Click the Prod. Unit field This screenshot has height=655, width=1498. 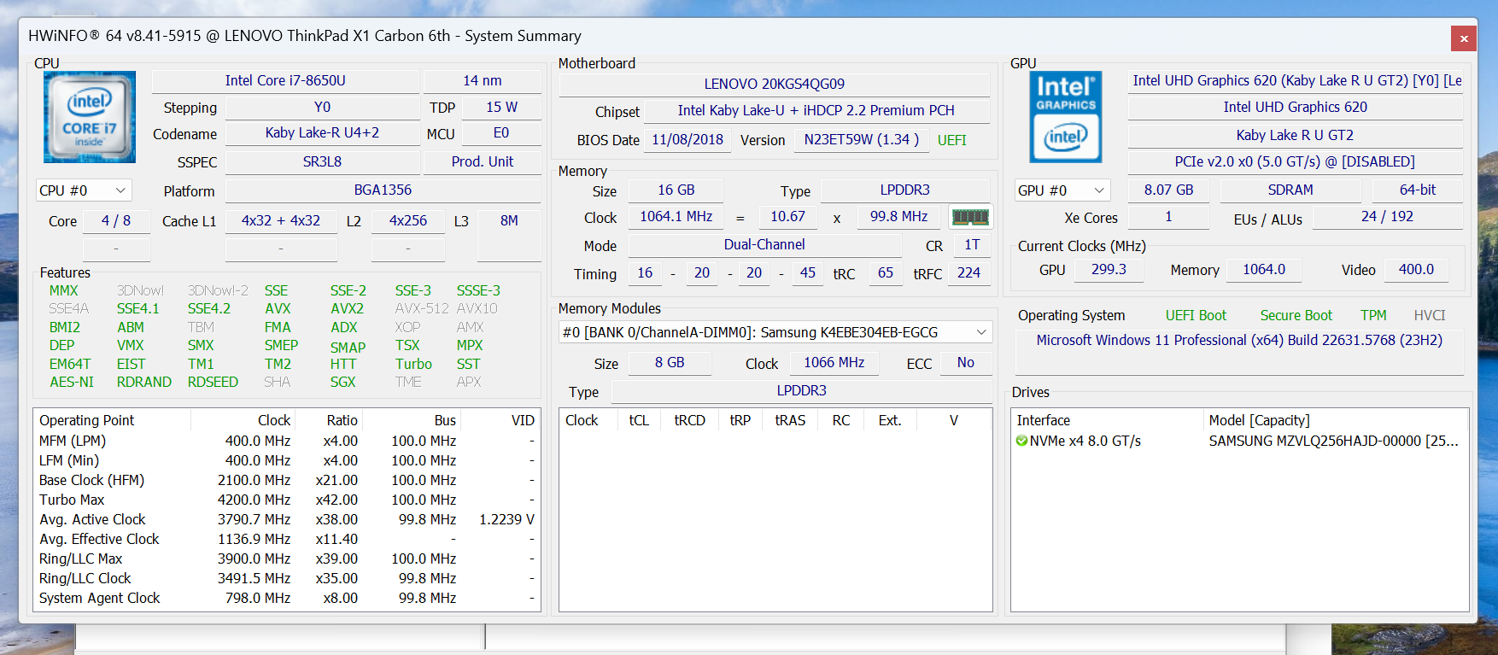(483, 161)
